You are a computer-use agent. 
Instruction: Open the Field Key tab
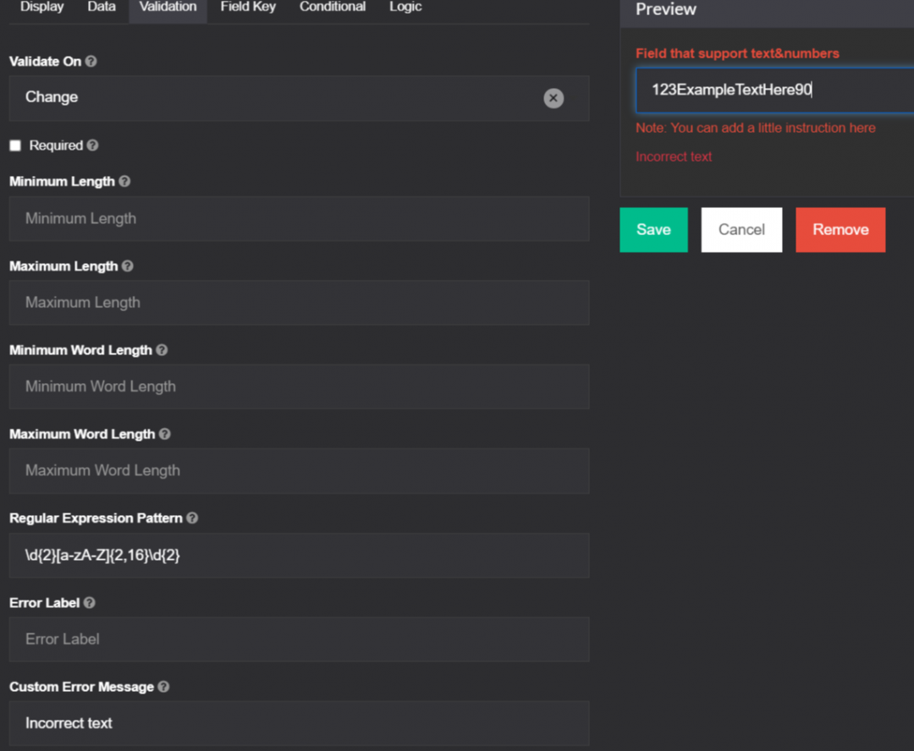click(247, 7)
